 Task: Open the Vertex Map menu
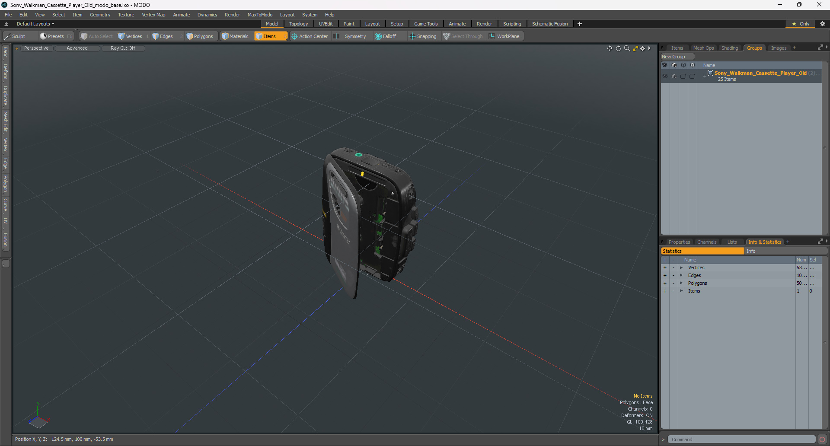153,15
